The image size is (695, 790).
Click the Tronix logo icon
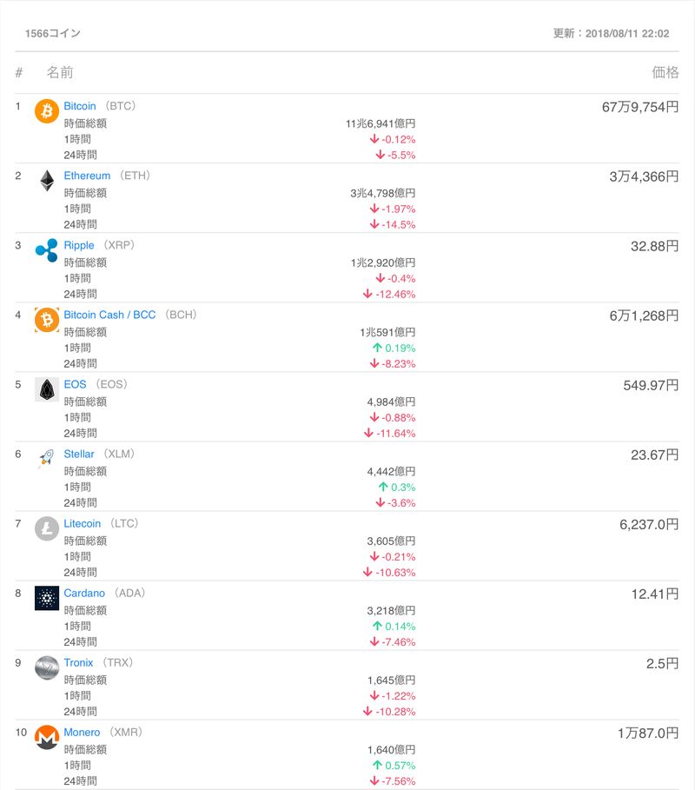47,667
